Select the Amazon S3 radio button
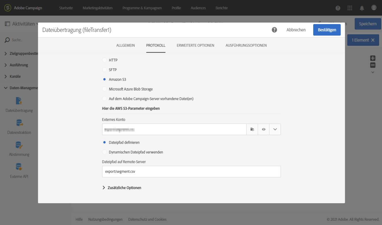Screen dimensions: 382x225 tap(104, 79)
